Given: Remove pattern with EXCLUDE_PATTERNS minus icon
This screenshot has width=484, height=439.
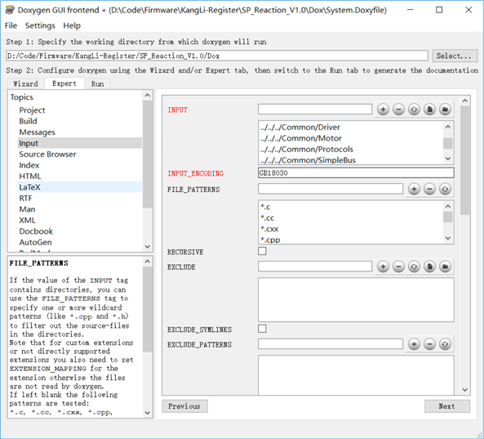Looking at the screenshot, I should pyautogui.click(x=429, y=344).
